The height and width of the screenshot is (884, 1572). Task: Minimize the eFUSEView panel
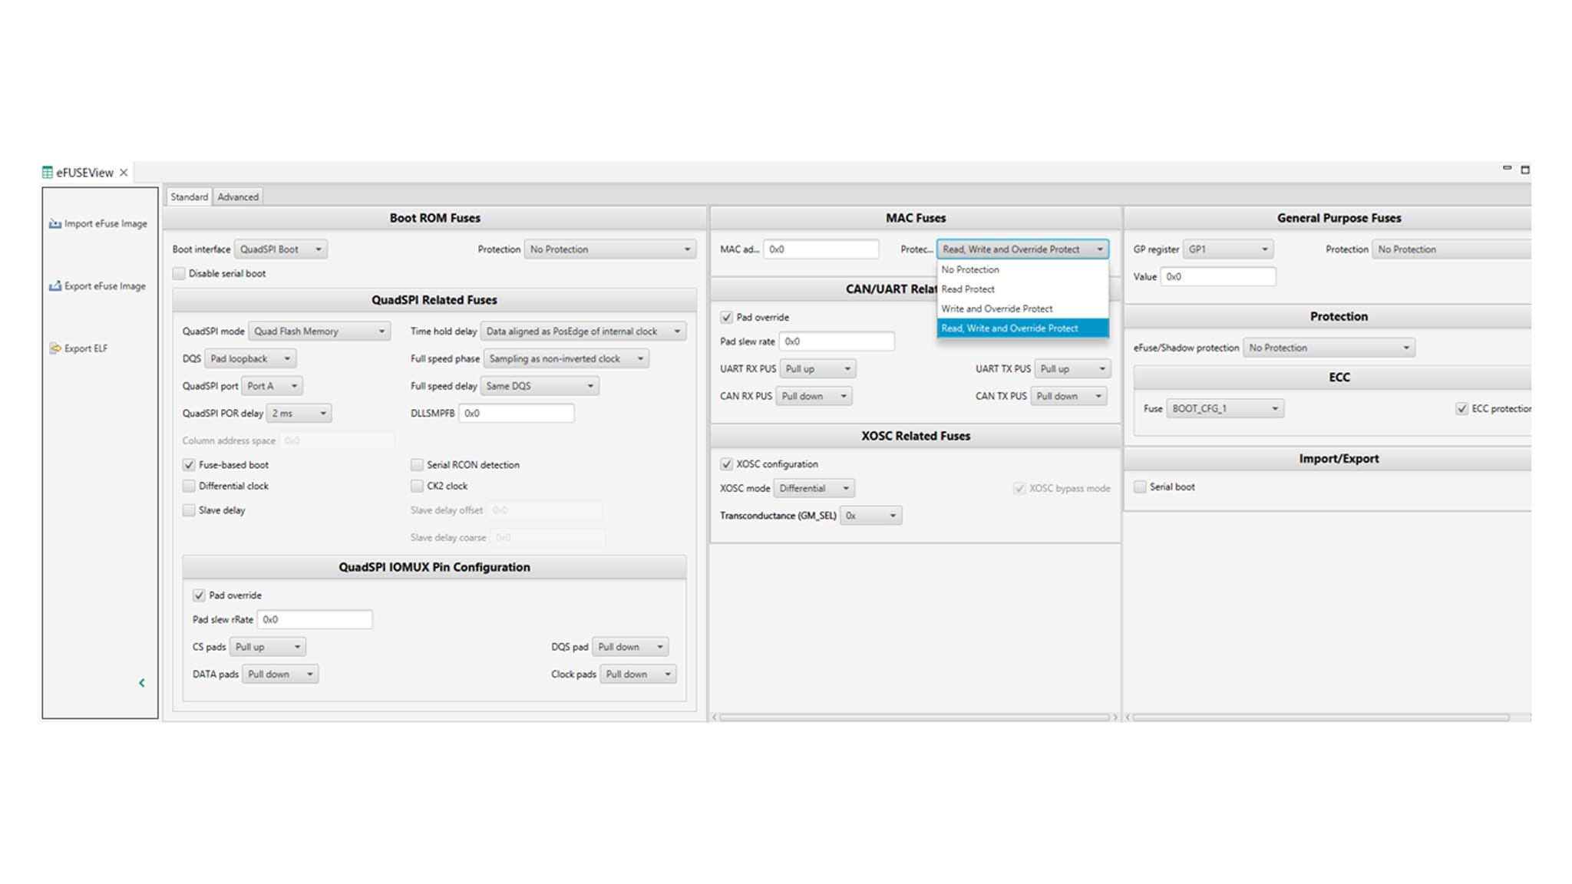tap(1507, 168)
